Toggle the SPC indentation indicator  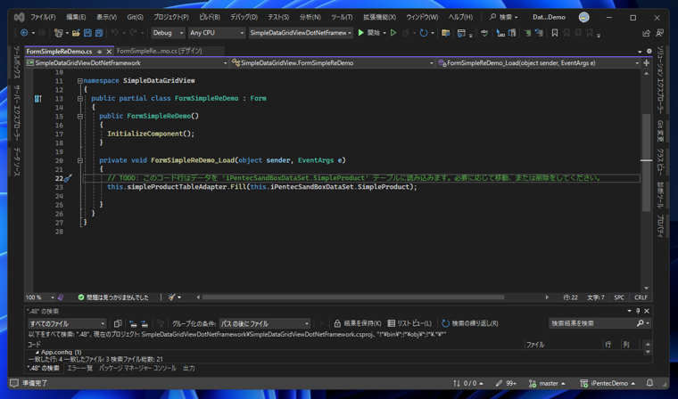point(619,297)
